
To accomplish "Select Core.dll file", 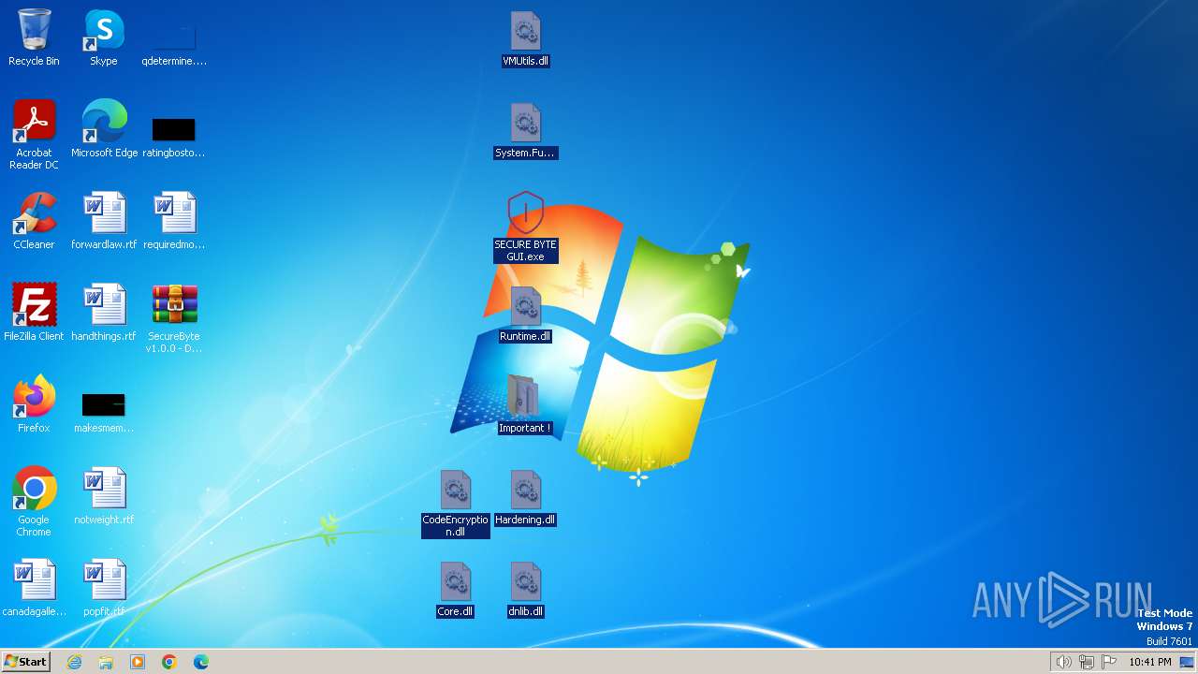I will (x=456, y=590).
